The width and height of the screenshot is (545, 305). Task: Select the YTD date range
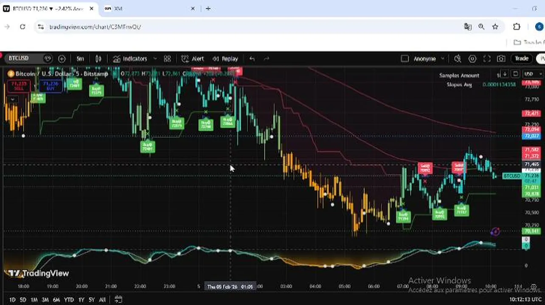69,299
